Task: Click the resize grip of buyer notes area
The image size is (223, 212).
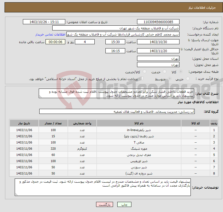Action: 16,194
